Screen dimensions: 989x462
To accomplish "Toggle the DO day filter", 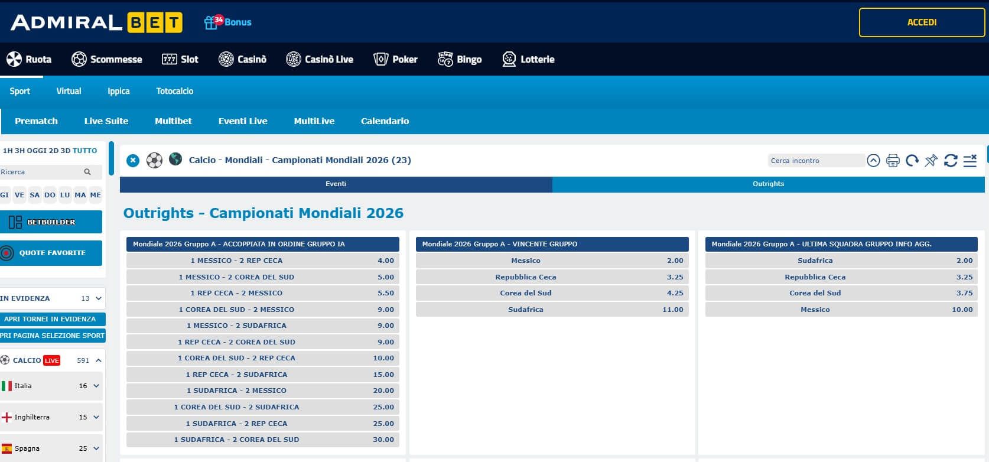I will (50, 195).
